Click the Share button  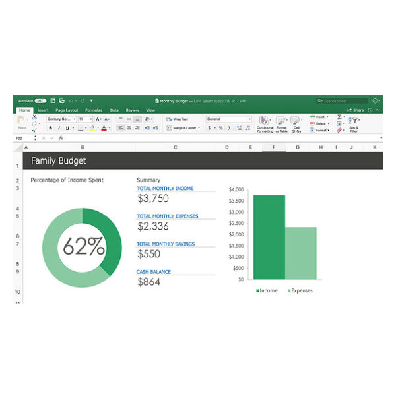(356, 110)
